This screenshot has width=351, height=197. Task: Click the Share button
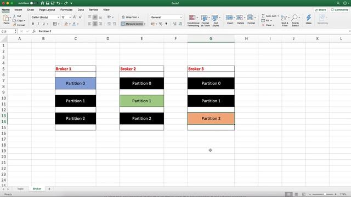click(320, 10)
